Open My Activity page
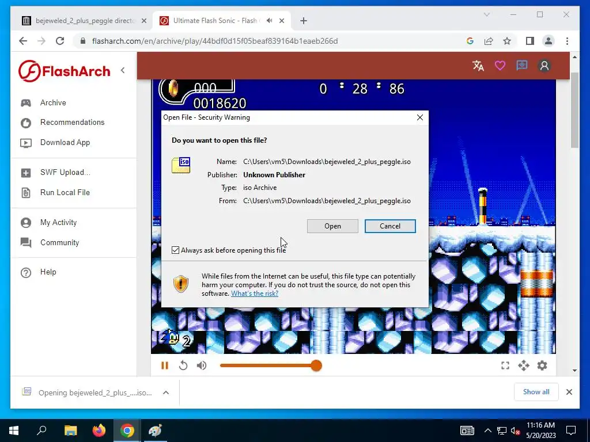The width and height of the screenshot is (590, 442). (58, 223)
